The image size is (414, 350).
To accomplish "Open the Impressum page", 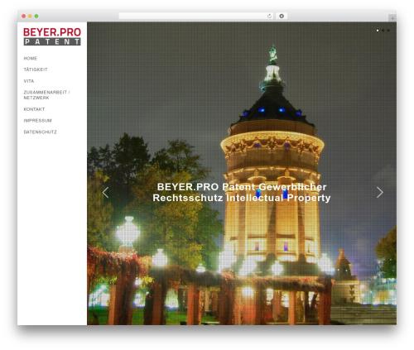I will tap(37, 121).
